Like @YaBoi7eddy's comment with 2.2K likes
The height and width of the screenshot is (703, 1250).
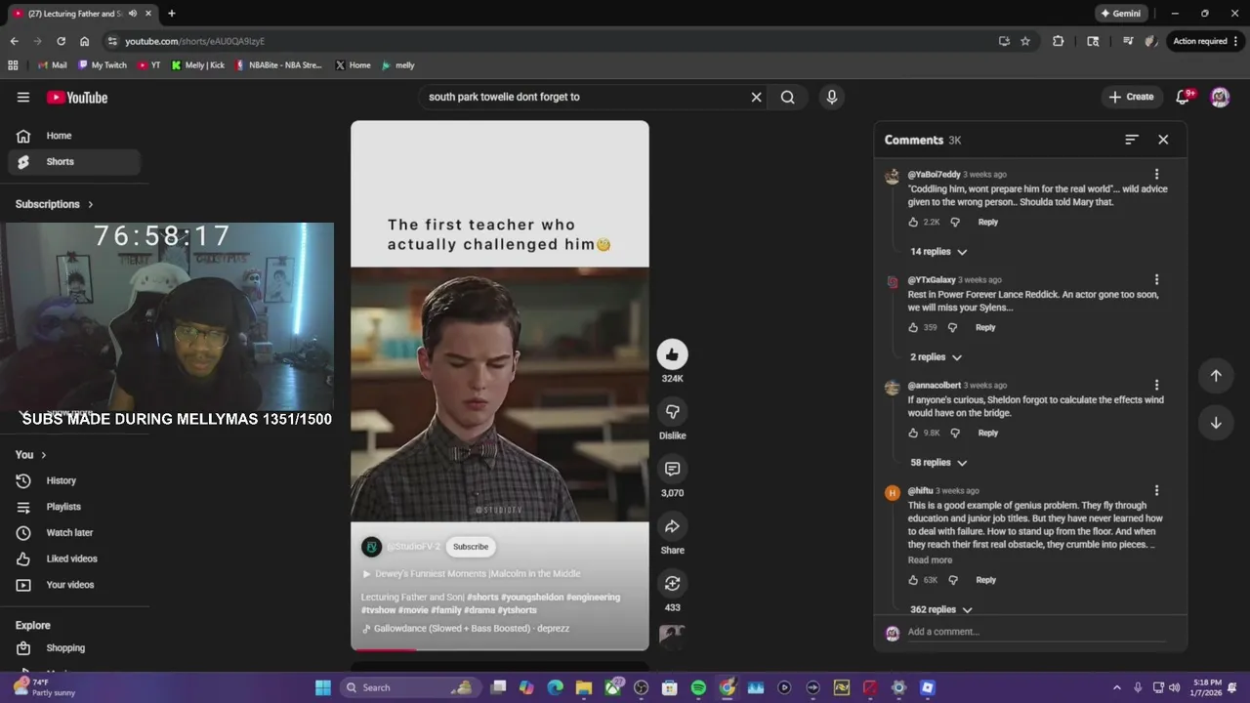point(913,222)
